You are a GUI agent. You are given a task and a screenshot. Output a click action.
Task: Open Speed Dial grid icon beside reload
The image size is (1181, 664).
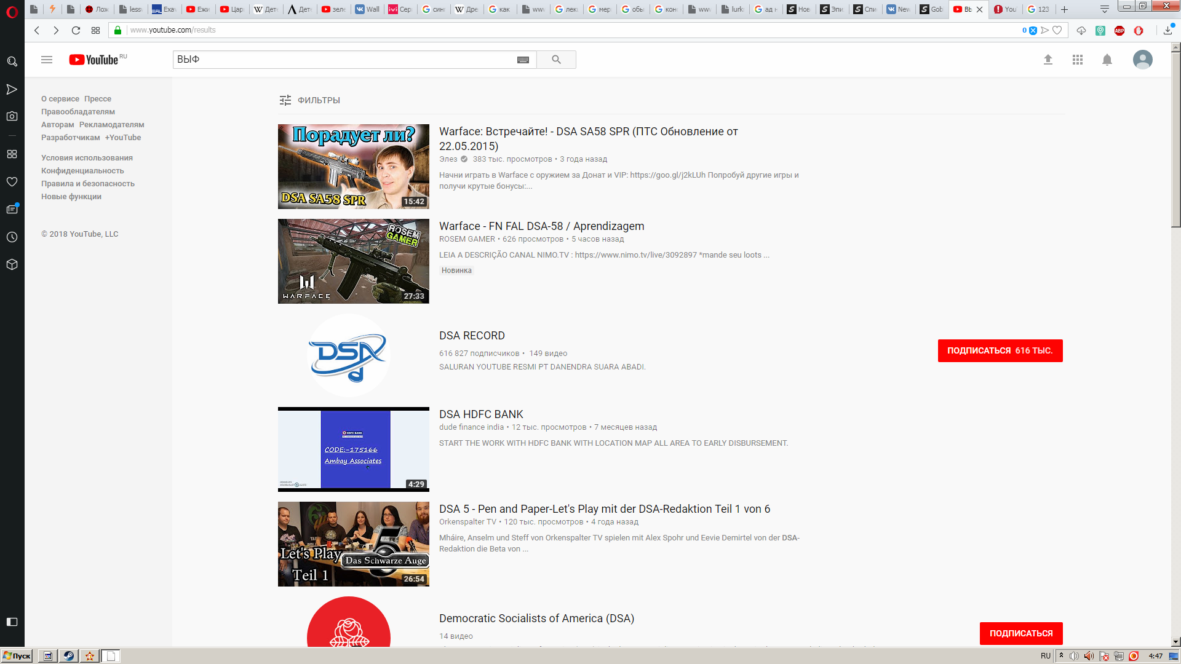[95, 30]
